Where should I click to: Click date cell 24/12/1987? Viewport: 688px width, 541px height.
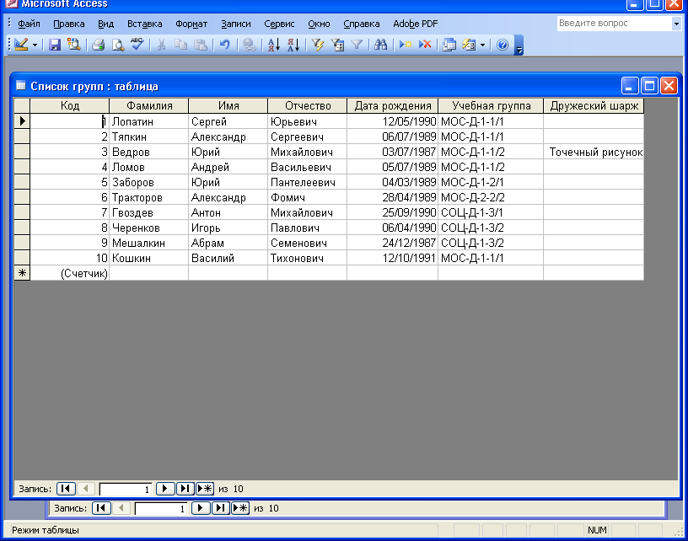pyautogui.click(x=393, y=243)
